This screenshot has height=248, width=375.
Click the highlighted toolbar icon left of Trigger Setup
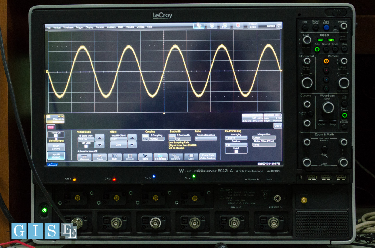click(x=199, y=26)
